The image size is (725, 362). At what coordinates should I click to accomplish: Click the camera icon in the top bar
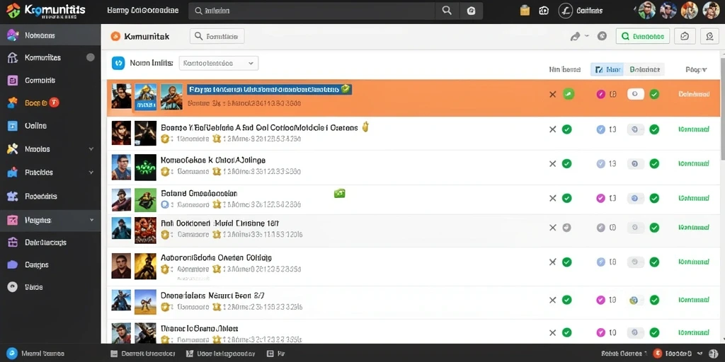[544, 11]
